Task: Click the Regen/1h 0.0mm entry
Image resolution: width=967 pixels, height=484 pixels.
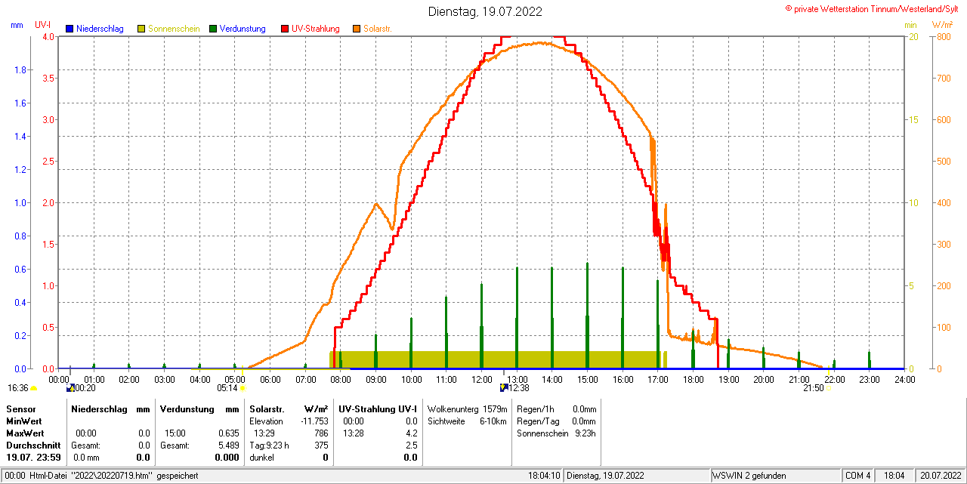Action: point(556,408)
